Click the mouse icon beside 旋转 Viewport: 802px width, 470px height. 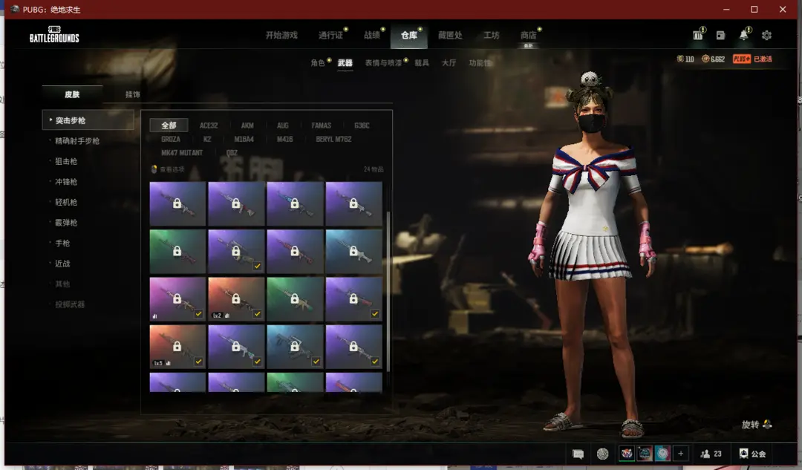coord(767,424)
